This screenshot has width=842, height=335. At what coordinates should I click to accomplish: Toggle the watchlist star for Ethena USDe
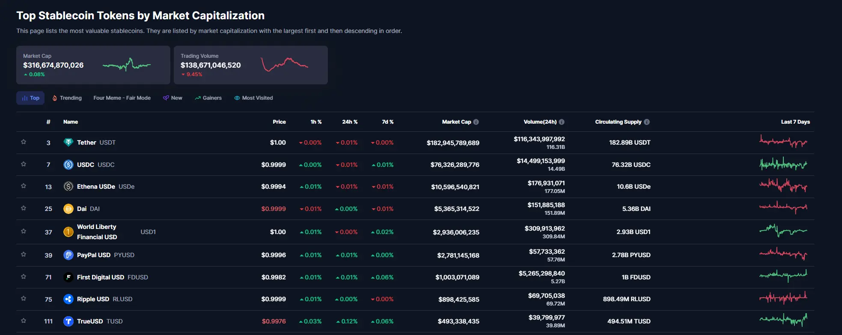(x=24, y=186)
